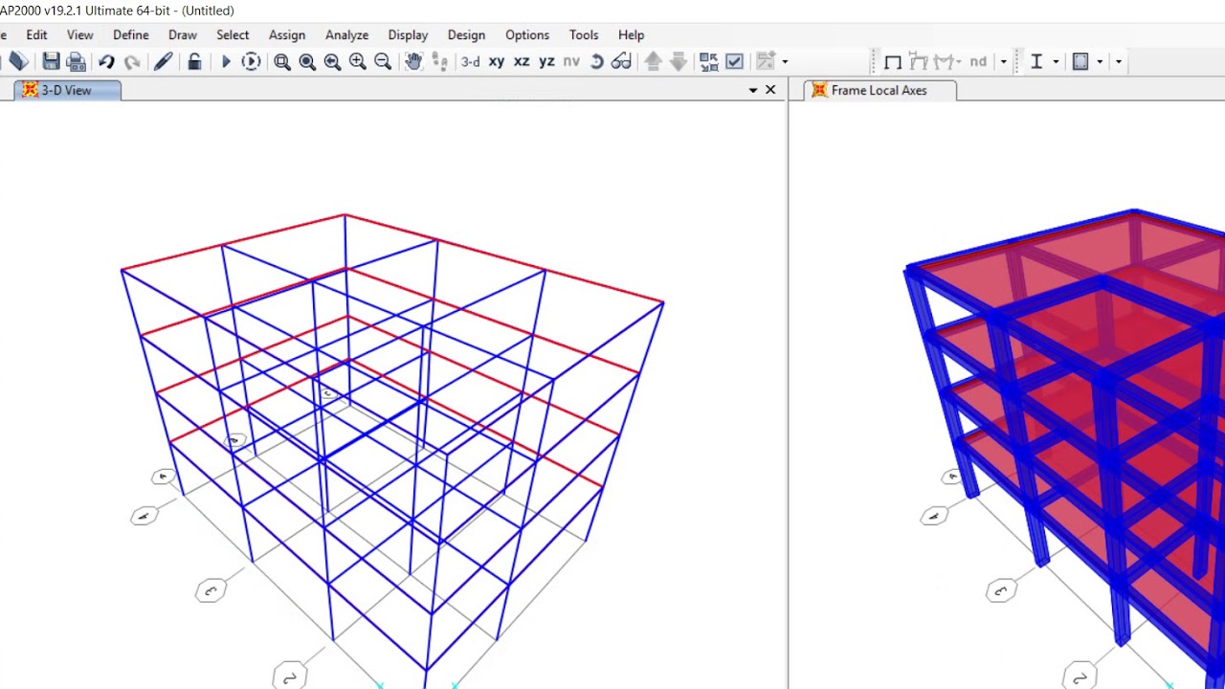Activate rubber band zoom tool
This screenshot has height=689, width=1225.
click(282, 61)
